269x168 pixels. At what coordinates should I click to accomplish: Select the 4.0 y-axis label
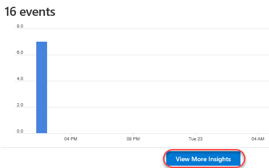(20, 79)
